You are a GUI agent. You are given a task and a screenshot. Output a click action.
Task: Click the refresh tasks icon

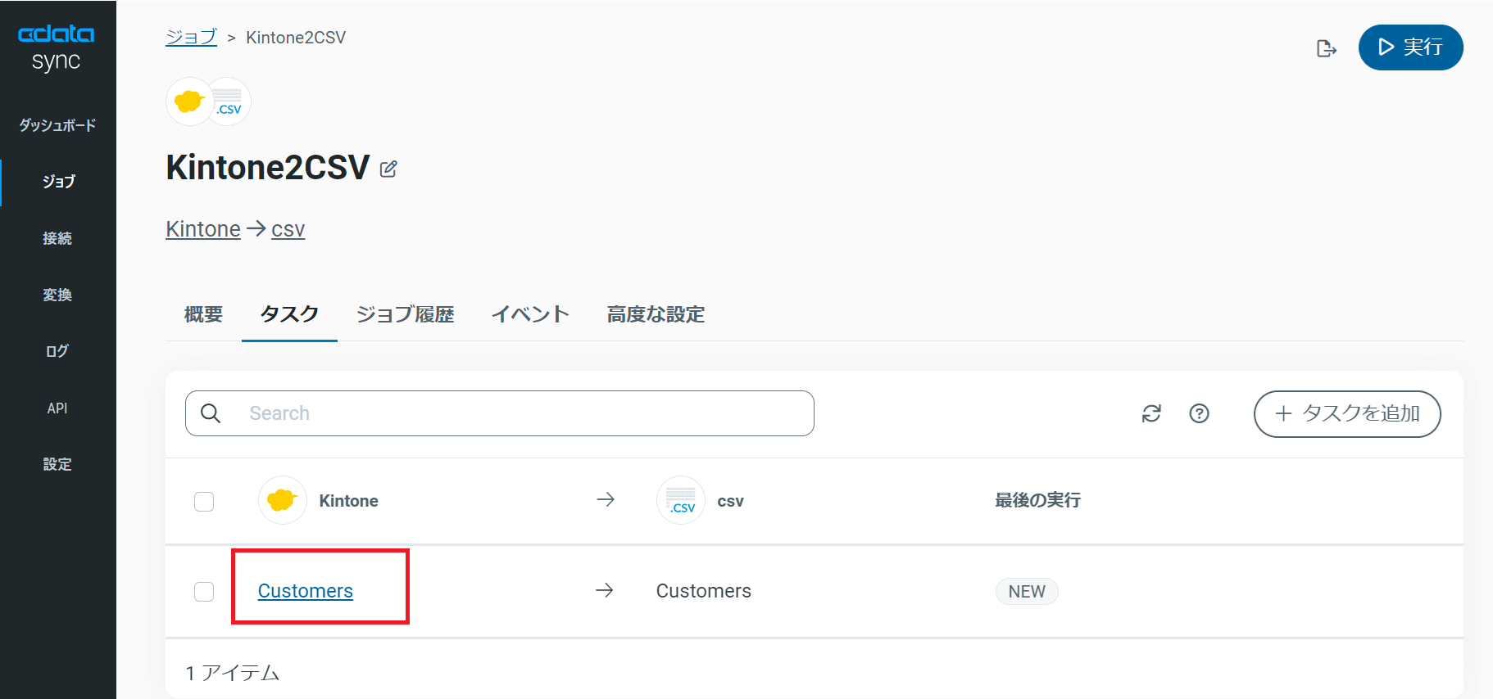click(x=1151, y=413)
